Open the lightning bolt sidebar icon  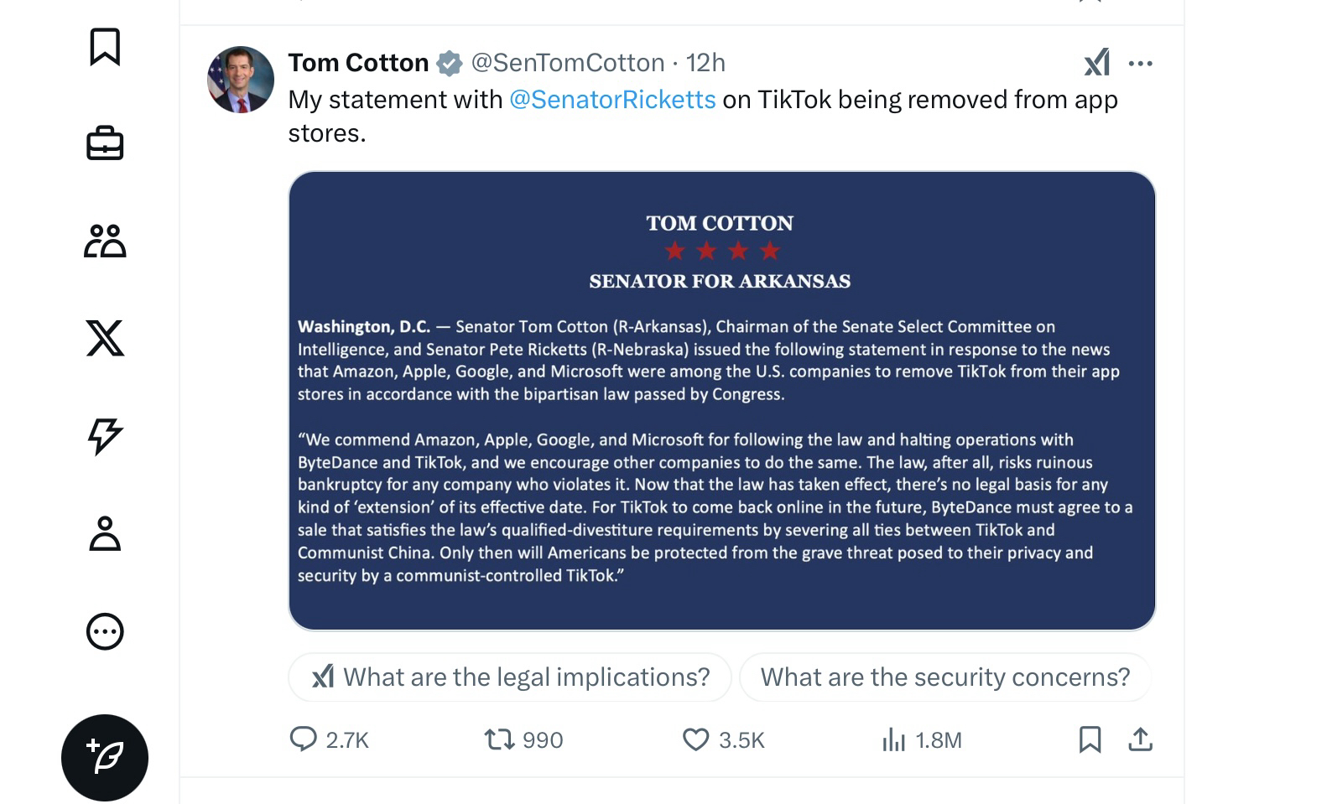[x=105, y=435]
